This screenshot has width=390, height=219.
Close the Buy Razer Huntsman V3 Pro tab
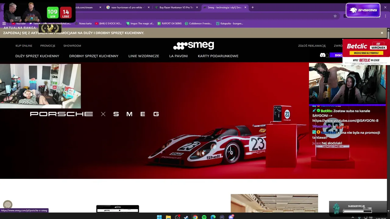[197, 7]
